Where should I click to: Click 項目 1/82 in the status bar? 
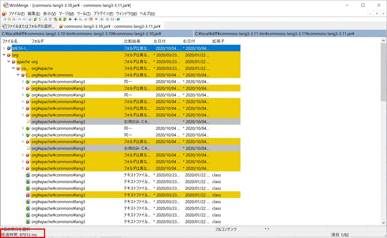tap(340, 235)
